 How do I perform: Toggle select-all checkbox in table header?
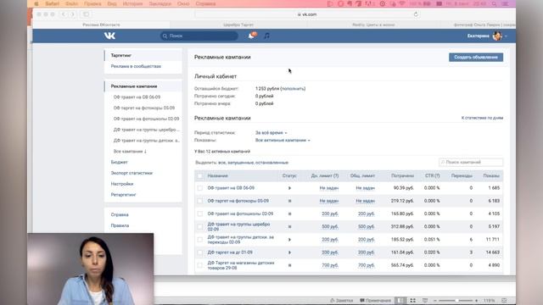tap(200, 175)
